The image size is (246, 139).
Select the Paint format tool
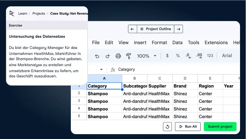[x=129, y=56]
